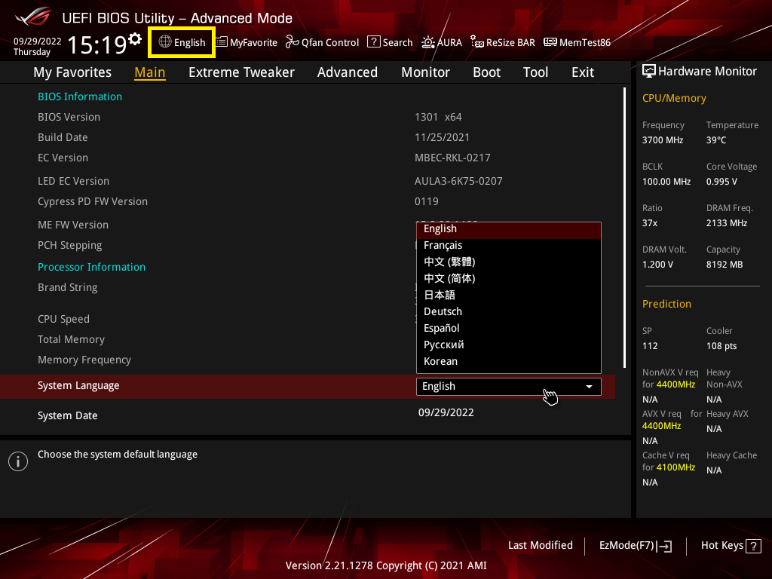Select Korean language option
Screen dimensions: 772x579
[509, 361]
